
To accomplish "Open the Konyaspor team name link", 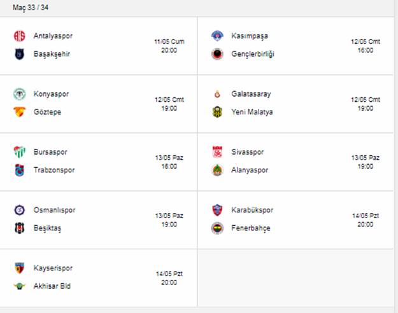I will (51, 94).
